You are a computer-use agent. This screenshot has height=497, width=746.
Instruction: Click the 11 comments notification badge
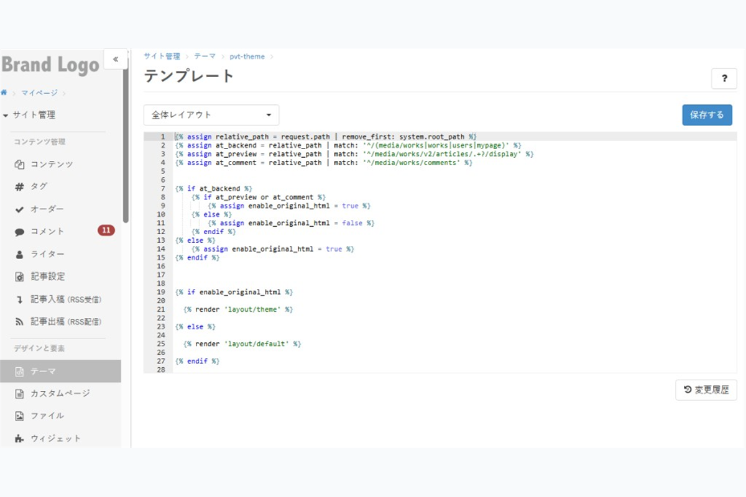106,230
